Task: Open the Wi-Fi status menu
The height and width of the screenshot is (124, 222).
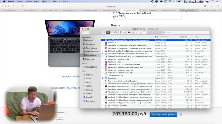Action: pos(170,1)
